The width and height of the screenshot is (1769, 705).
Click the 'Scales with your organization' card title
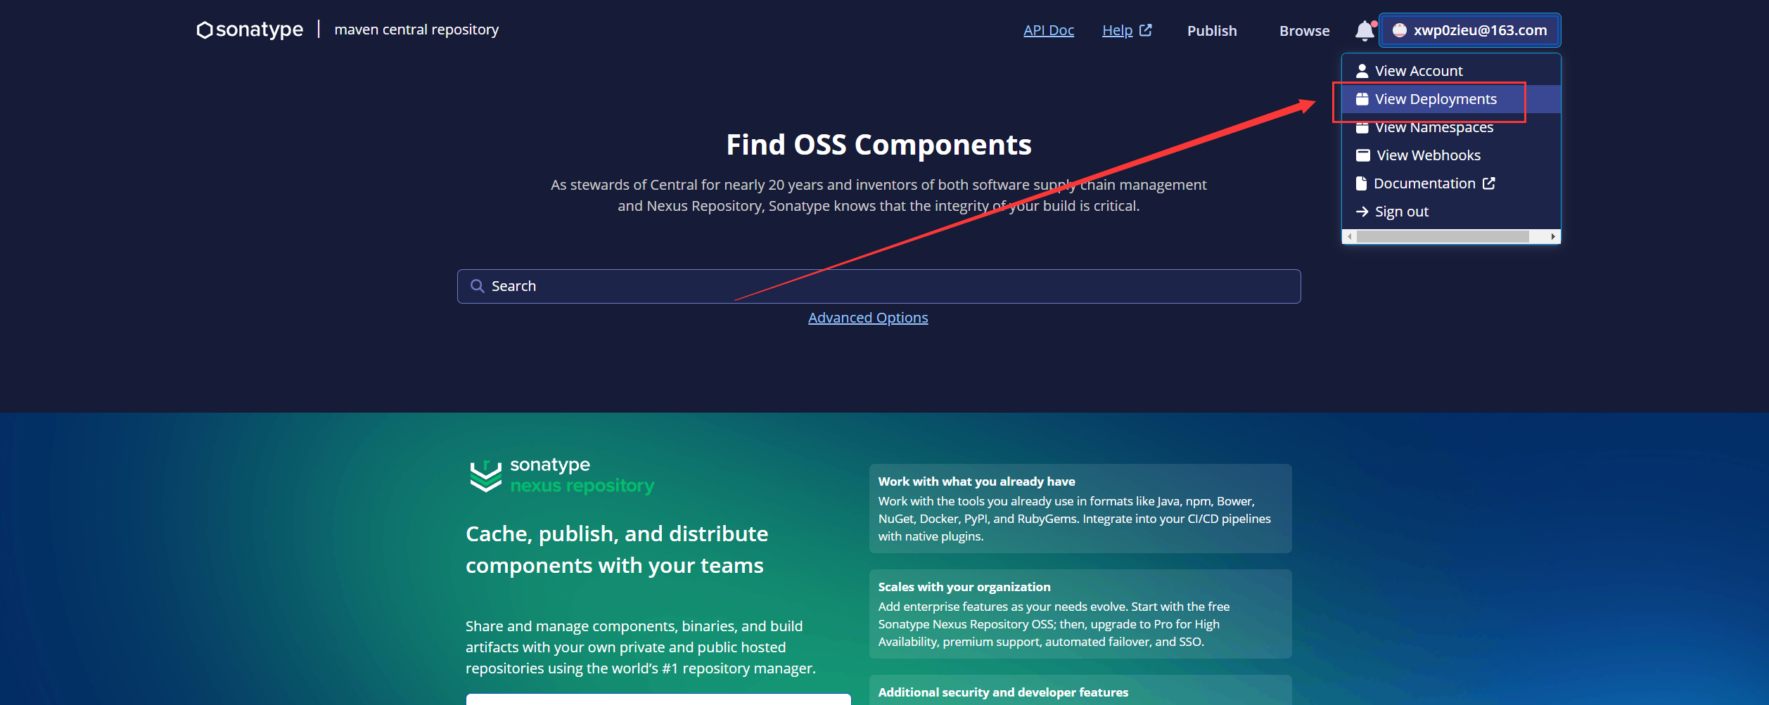964,587
